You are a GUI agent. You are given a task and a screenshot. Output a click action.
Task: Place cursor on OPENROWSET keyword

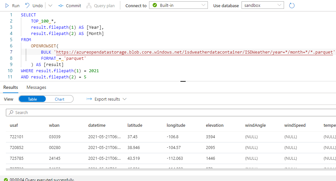(43, 46)
